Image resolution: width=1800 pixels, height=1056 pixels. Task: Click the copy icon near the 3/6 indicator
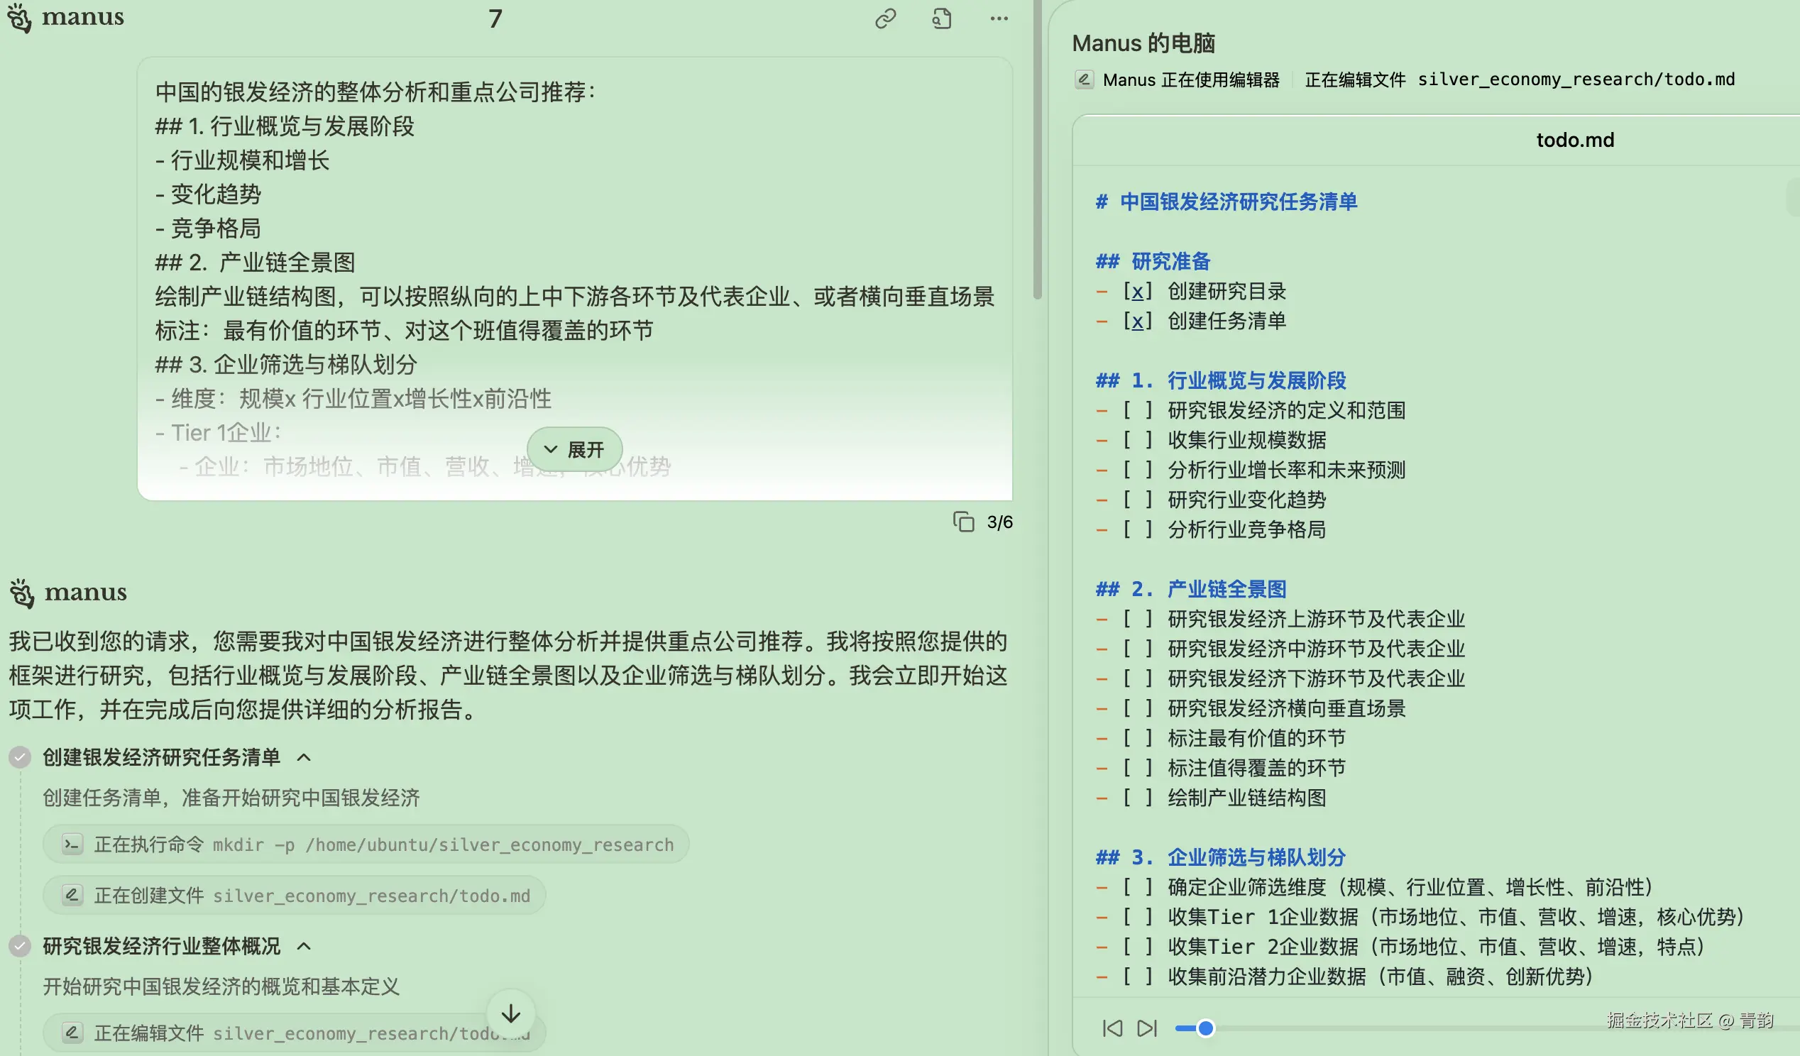click(965, 522)
